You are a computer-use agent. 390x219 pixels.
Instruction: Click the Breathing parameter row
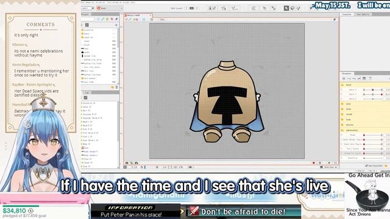coord(365,158)
